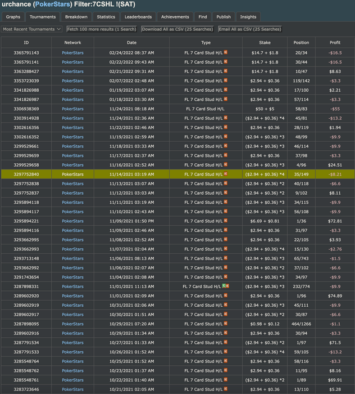Viewport: 355px width, 394px height.
Task: Click Download All as CSV button
Action: coord(177,29)
